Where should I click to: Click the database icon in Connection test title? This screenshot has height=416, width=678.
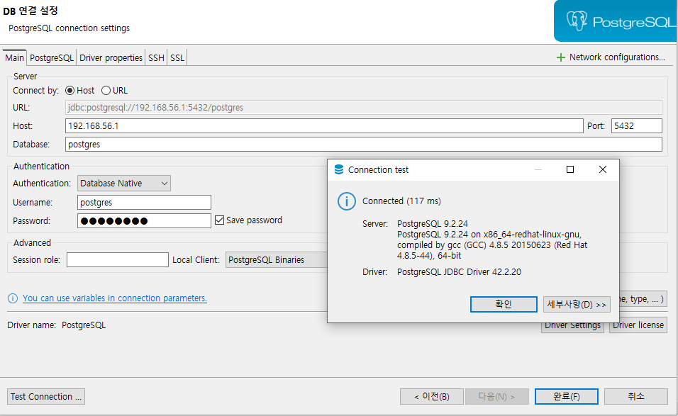[339, 170]
